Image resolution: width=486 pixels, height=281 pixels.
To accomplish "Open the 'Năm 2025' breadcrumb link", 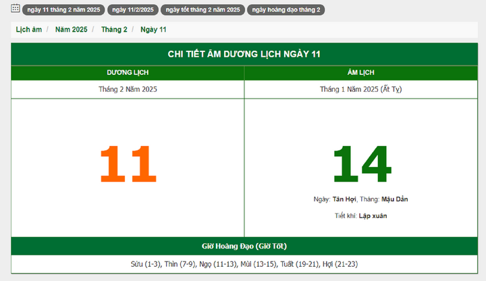I will tap(71, 30).
